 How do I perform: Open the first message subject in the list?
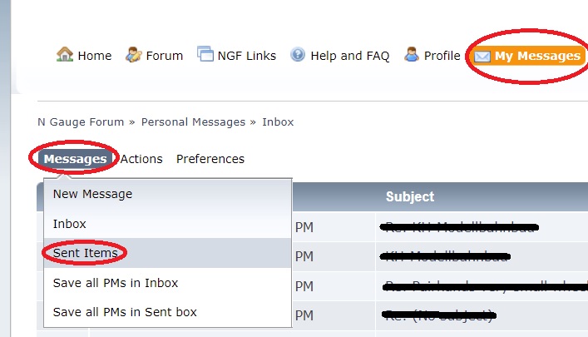(x=459, y=226)
